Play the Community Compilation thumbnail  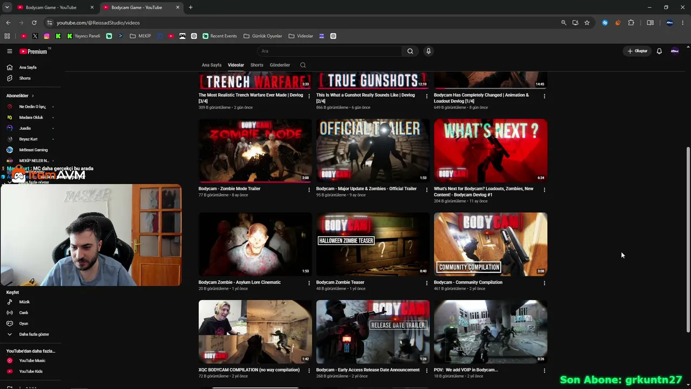click(x=491, y=244)
